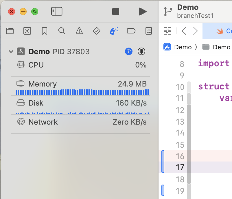This screenshot has height=199, width=232.
Task: Click the editor options grid icon
Action: 167,31
